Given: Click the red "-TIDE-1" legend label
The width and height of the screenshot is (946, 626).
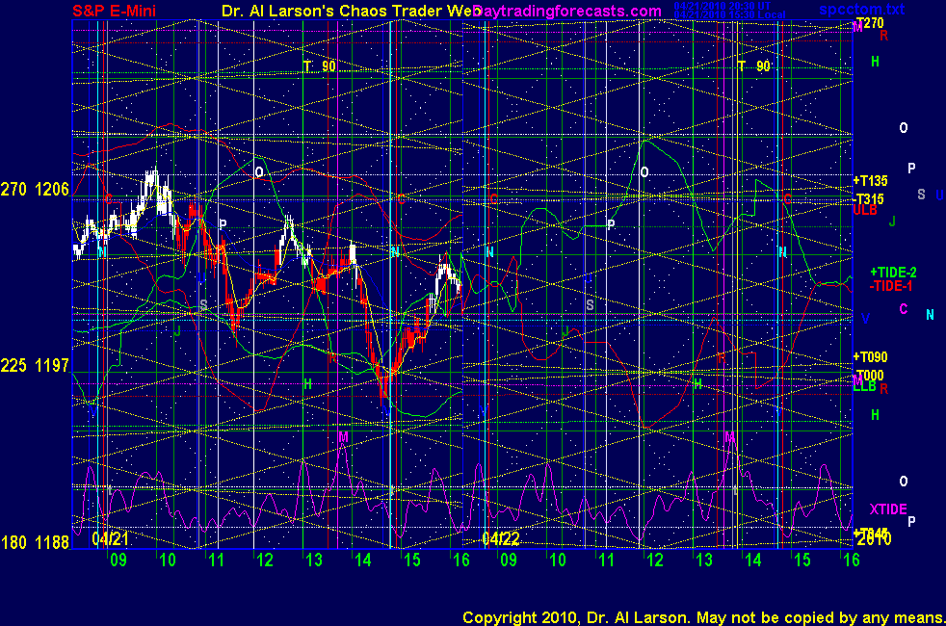Looking at the screenshot, I should [x=891, y=286].
